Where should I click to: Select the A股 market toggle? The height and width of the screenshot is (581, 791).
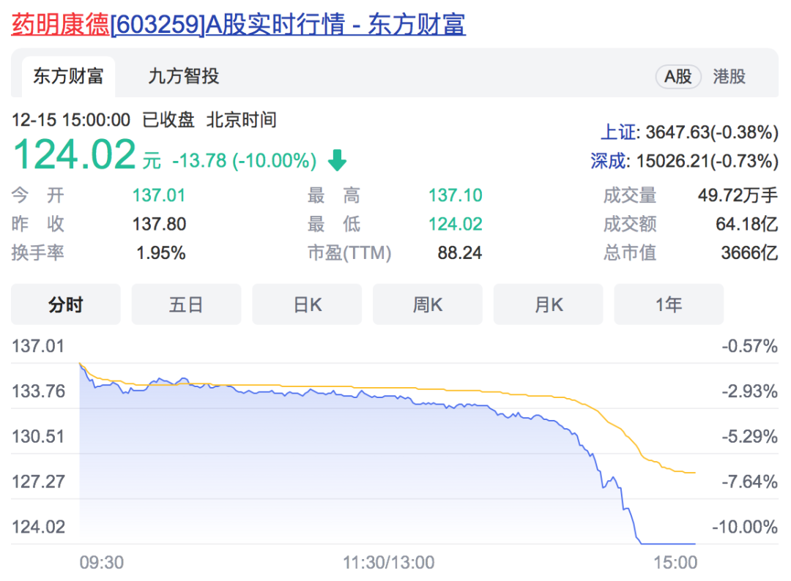678,77
